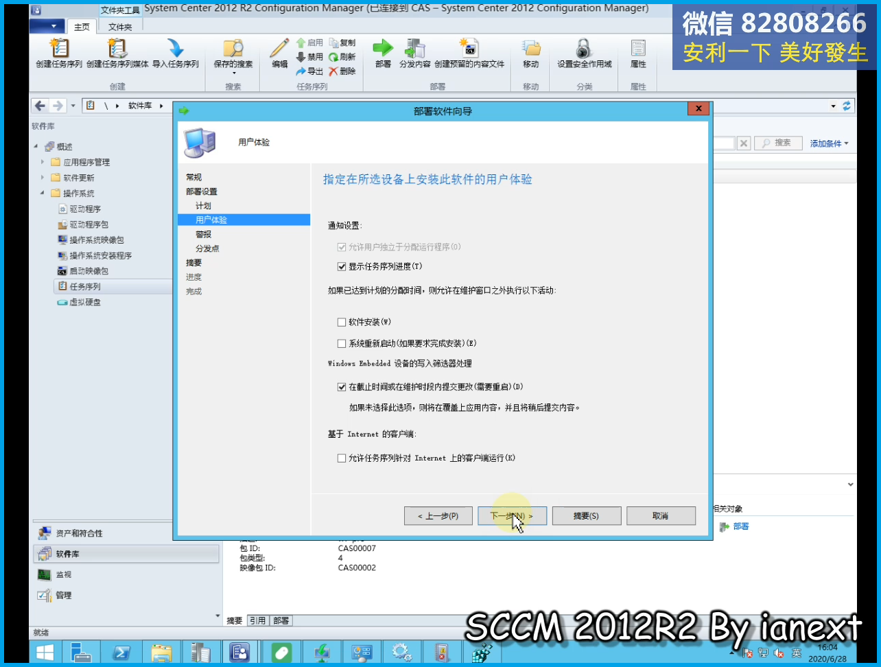Clear search with the X button
The image size is (881, 667).
click(x=744, y=143)
